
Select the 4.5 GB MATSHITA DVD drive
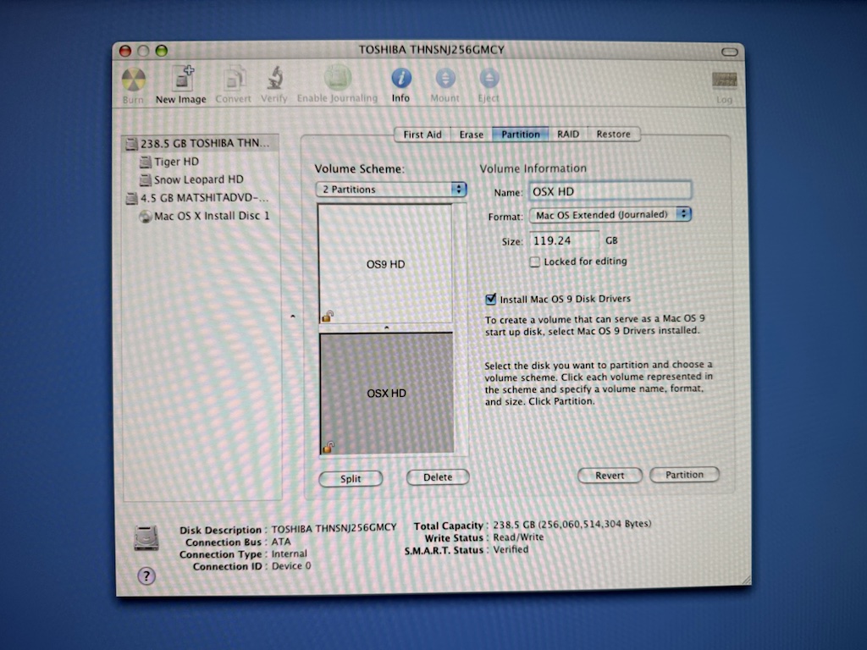tap(198, 197)
